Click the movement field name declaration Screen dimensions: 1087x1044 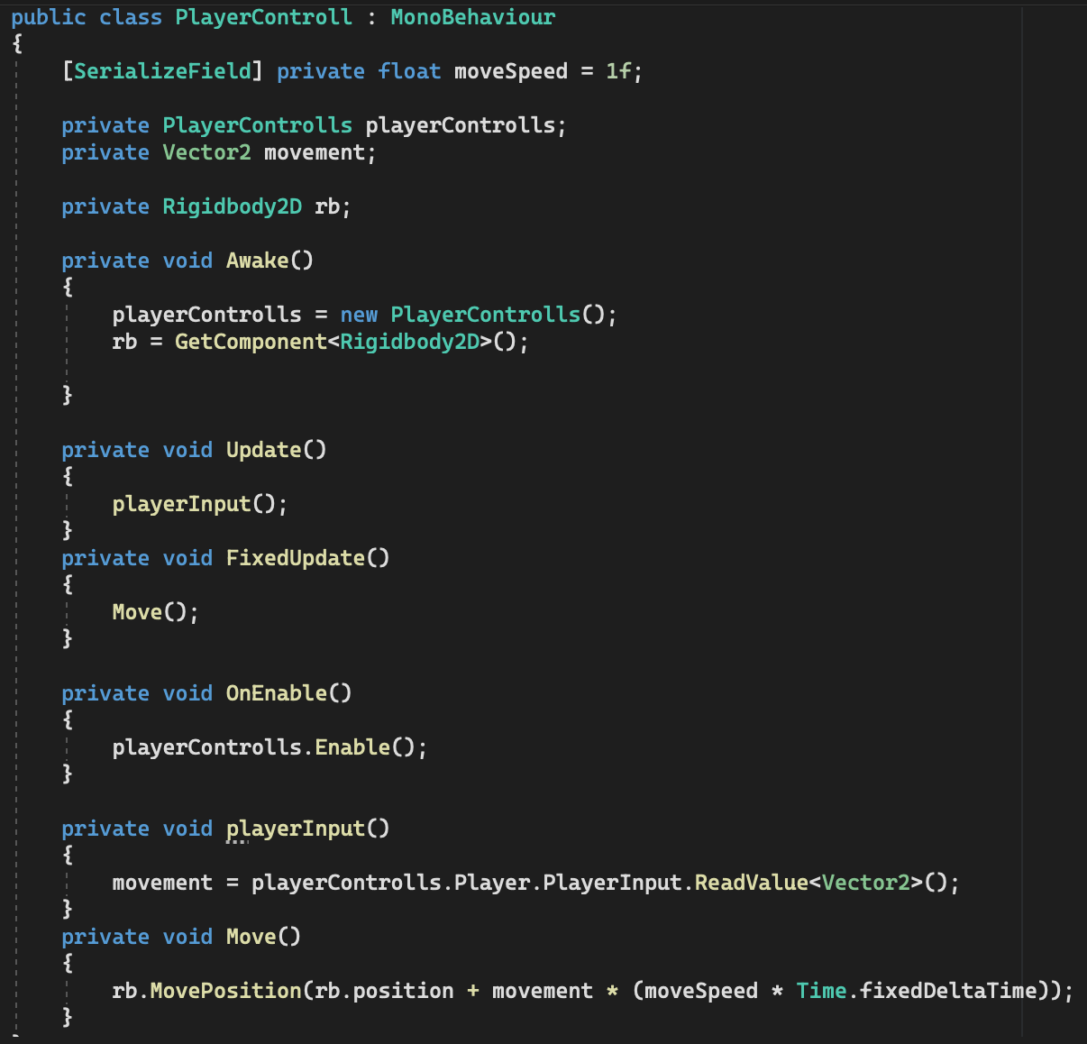point(315,152)
